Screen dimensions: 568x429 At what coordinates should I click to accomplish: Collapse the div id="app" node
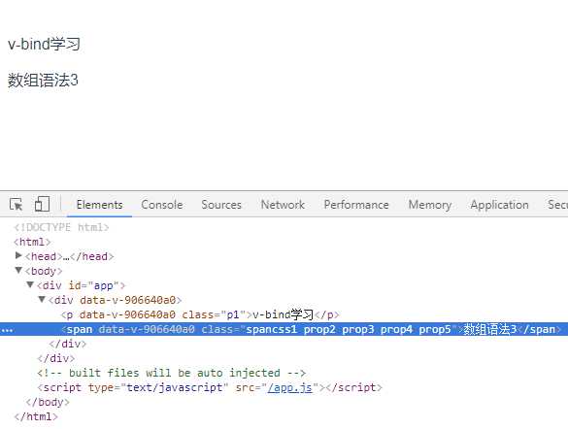(30, 284)
